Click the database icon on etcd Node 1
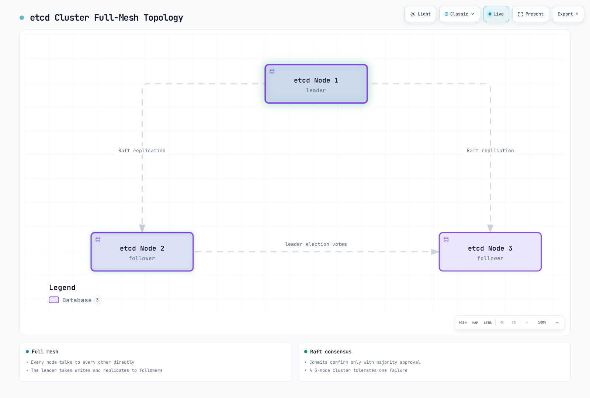590x398 pixels. (272, 71)
